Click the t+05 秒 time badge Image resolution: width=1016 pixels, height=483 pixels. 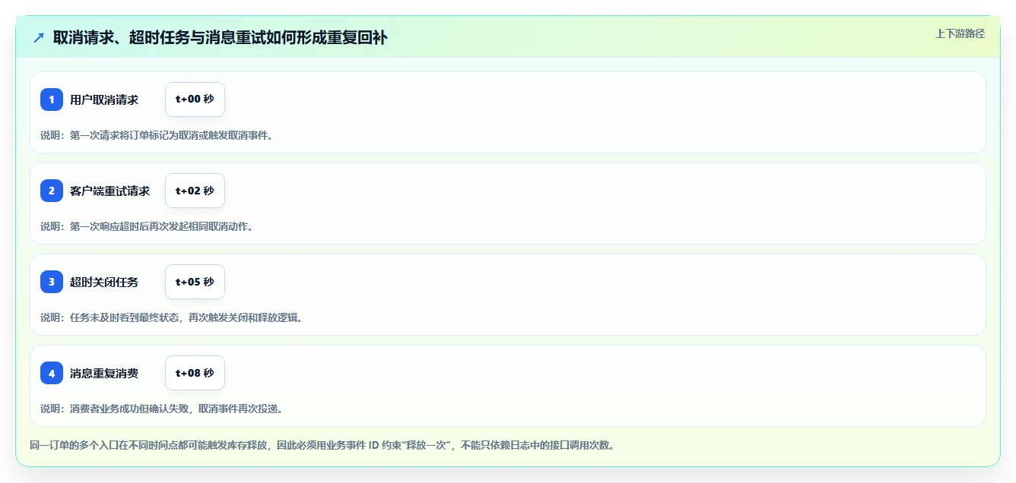195,282
